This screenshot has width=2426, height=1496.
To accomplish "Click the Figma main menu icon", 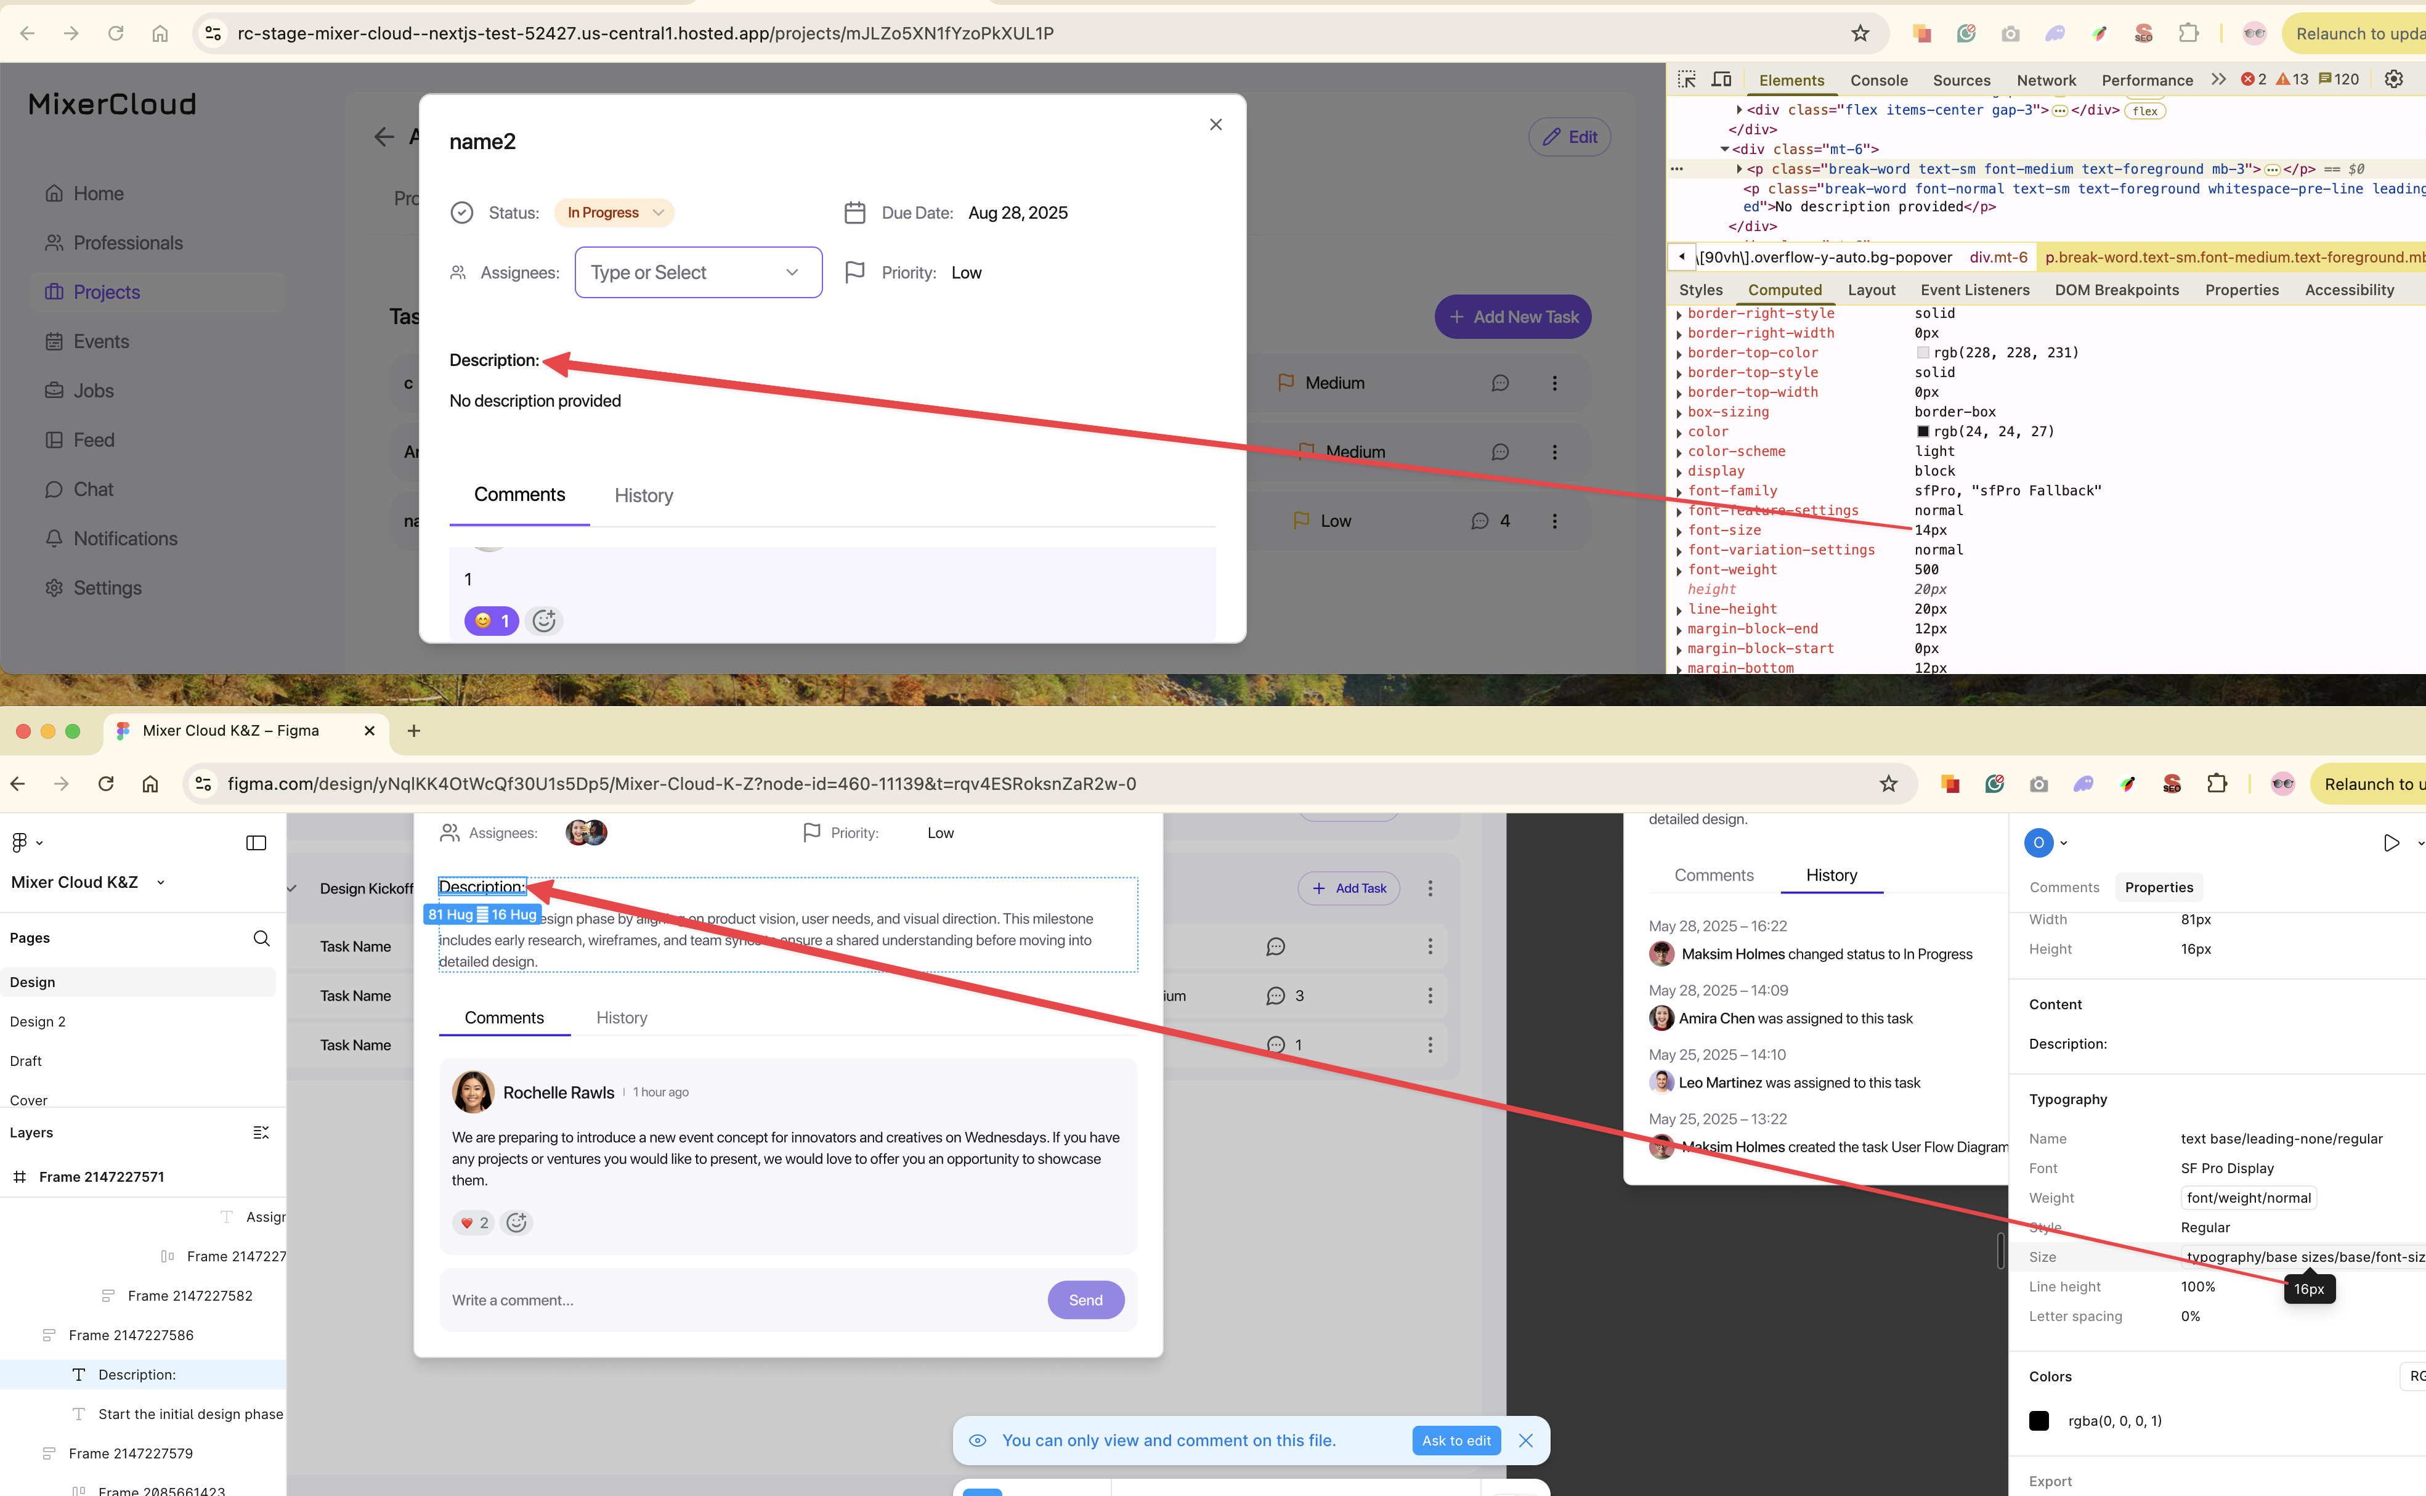I will [20, 842].
